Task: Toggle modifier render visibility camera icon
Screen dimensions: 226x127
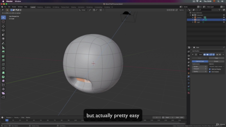Action: (204, 55)
